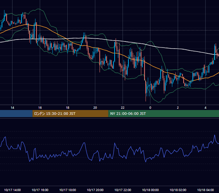219x193 pixels.
Task: Click the blue session bar before ロンドン
Action: pos(16,114)
